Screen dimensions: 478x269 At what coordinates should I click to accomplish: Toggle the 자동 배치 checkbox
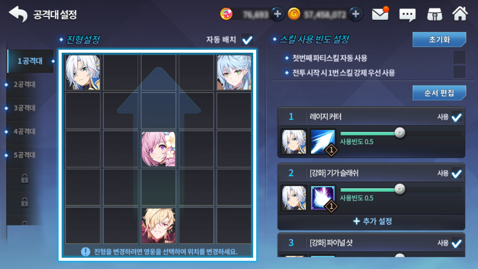pos(247,40)
